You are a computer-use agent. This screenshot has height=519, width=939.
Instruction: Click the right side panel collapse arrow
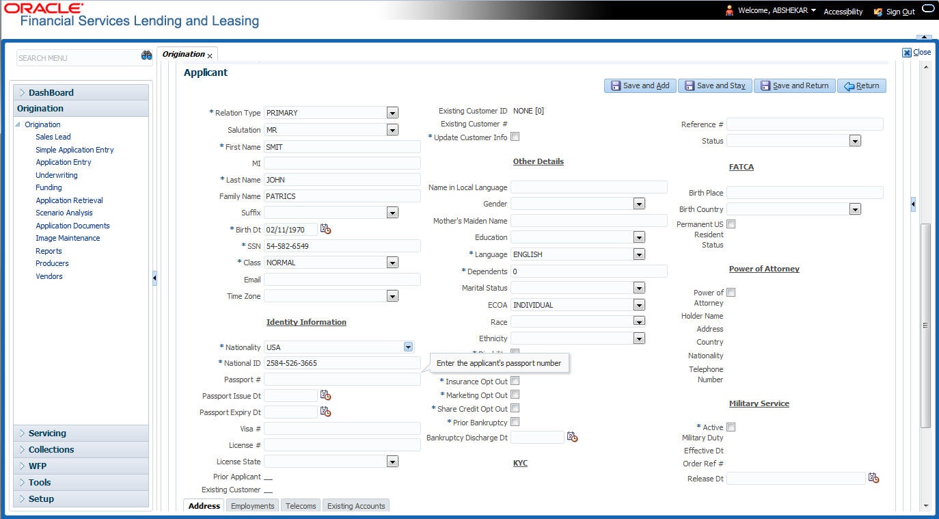coord(913,204)
